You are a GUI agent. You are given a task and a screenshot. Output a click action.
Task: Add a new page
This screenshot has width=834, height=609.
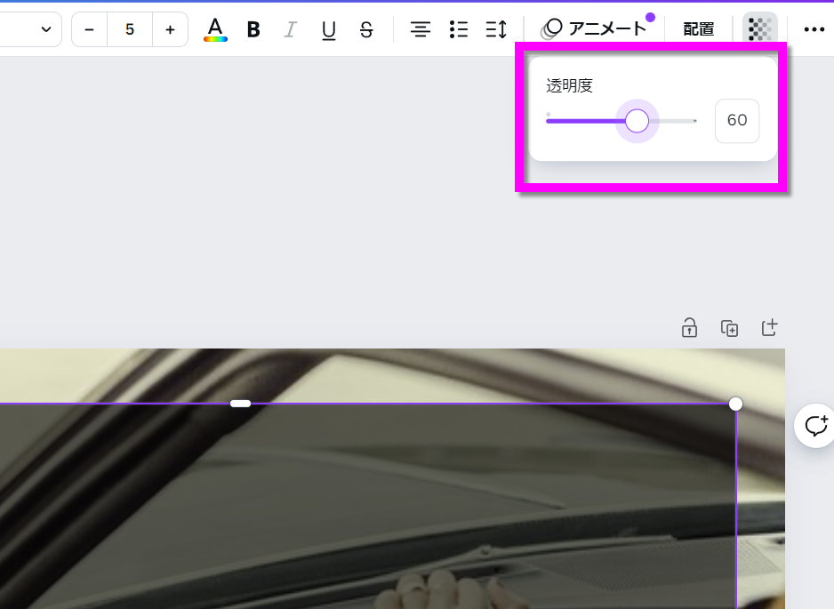pos(770,328)
